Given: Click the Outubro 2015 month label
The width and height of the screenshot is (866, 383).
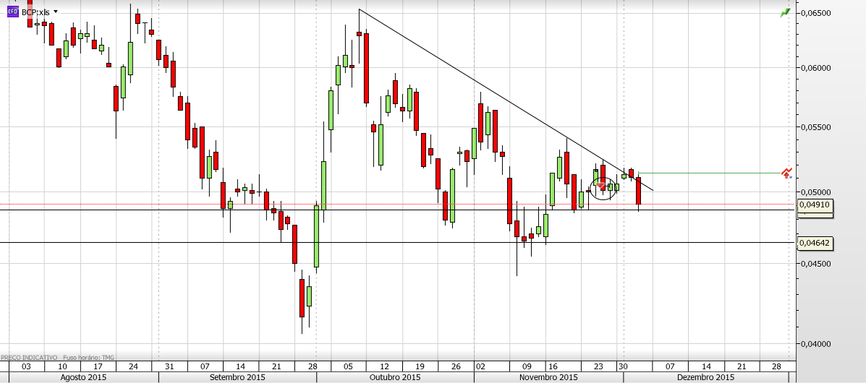Looking at the screenshot, I should tap(394, 377).
